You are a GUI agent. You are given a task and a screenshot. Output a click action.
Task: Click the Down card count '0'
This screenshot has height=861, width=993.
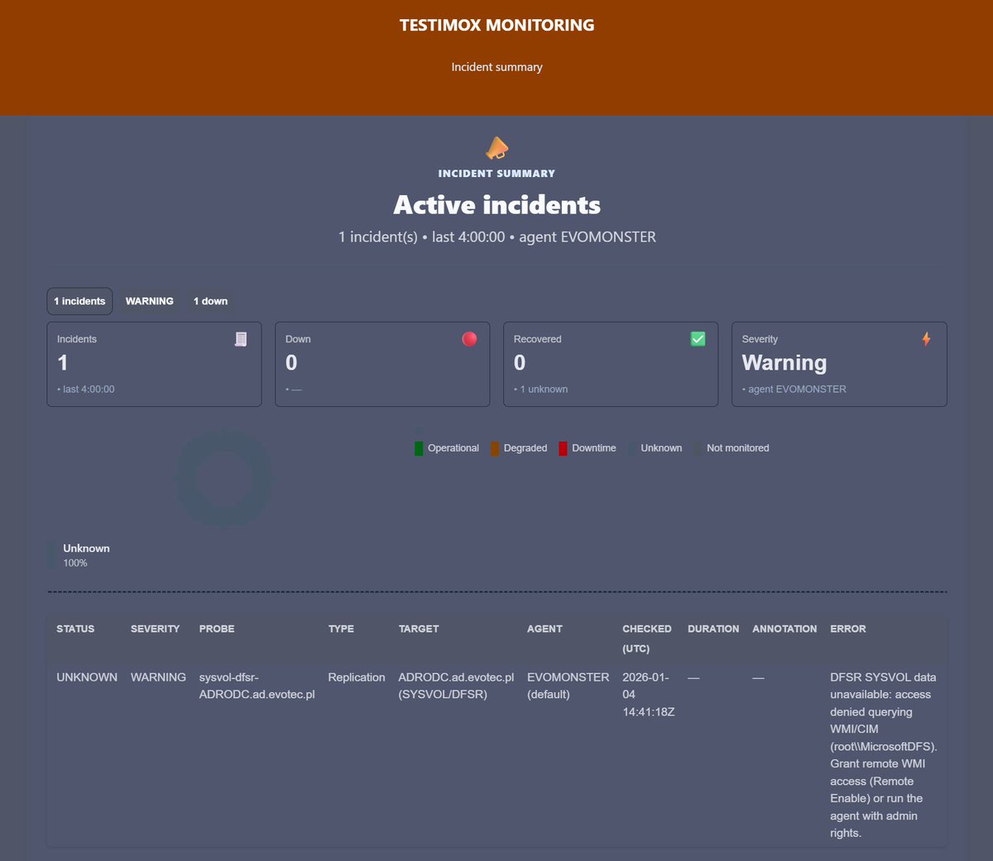(291, 363)
